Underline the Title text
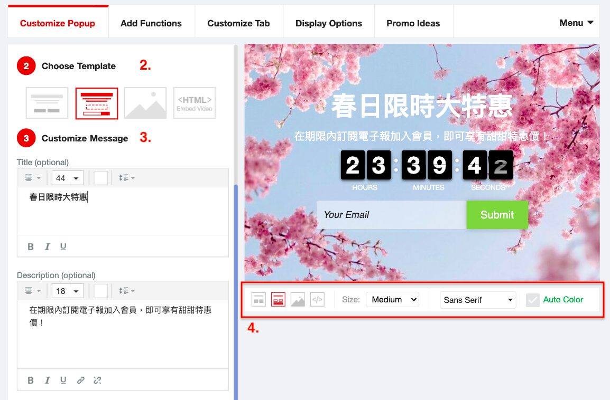The width and height of the screenshot is (610, 400). pos(63,246)
